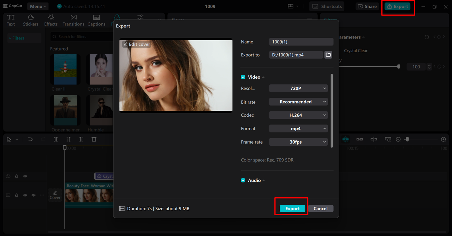Click Cancel to close export dialog

pyautogui.click(x=320, y=208)
